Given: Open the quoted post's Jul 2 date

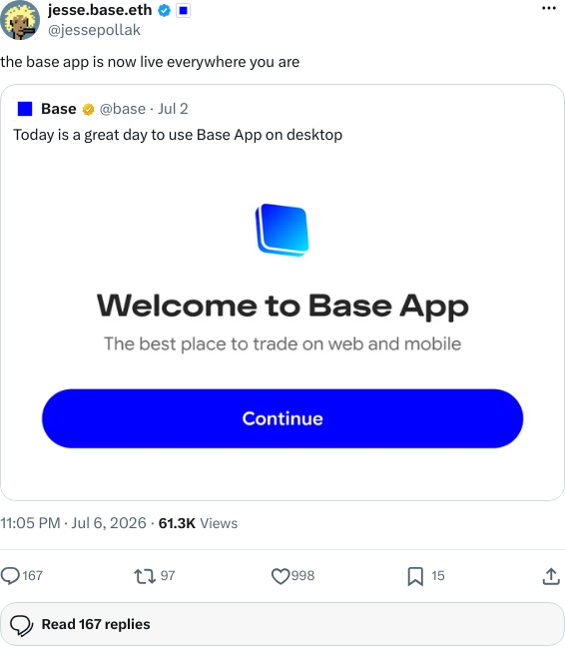Looking at the screenshot, I should tap(173, 109).
